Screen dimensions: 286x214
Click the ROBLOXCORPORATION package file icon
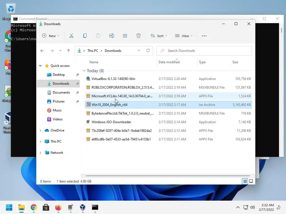[x=88, y=87]
